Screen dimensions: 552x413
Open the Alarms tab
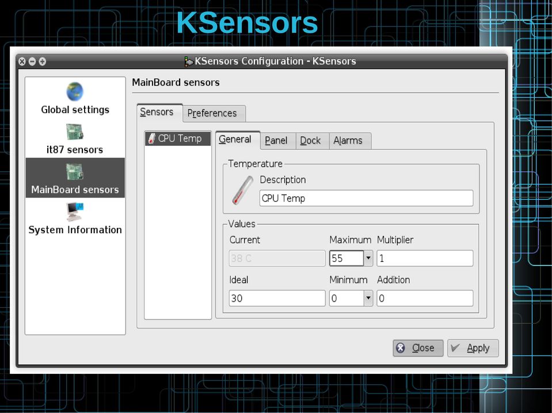tap(350, 141)
